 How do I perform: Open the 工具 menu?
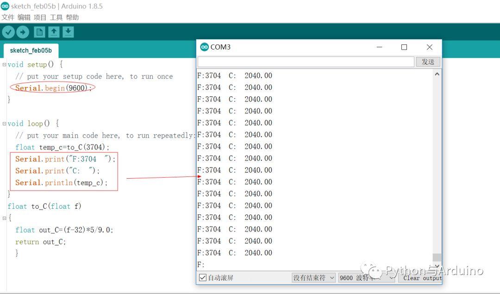click(x=56, y=17)
